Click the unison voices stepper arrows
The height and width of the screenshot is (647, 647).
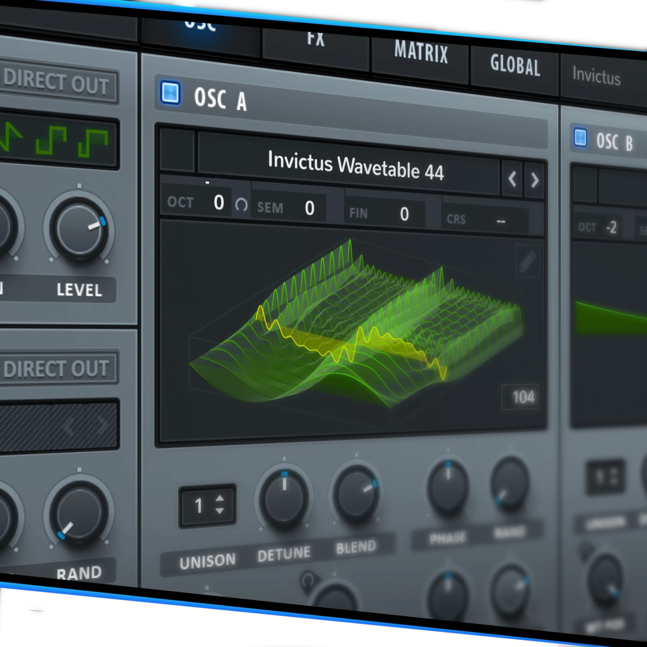(220, 504)
